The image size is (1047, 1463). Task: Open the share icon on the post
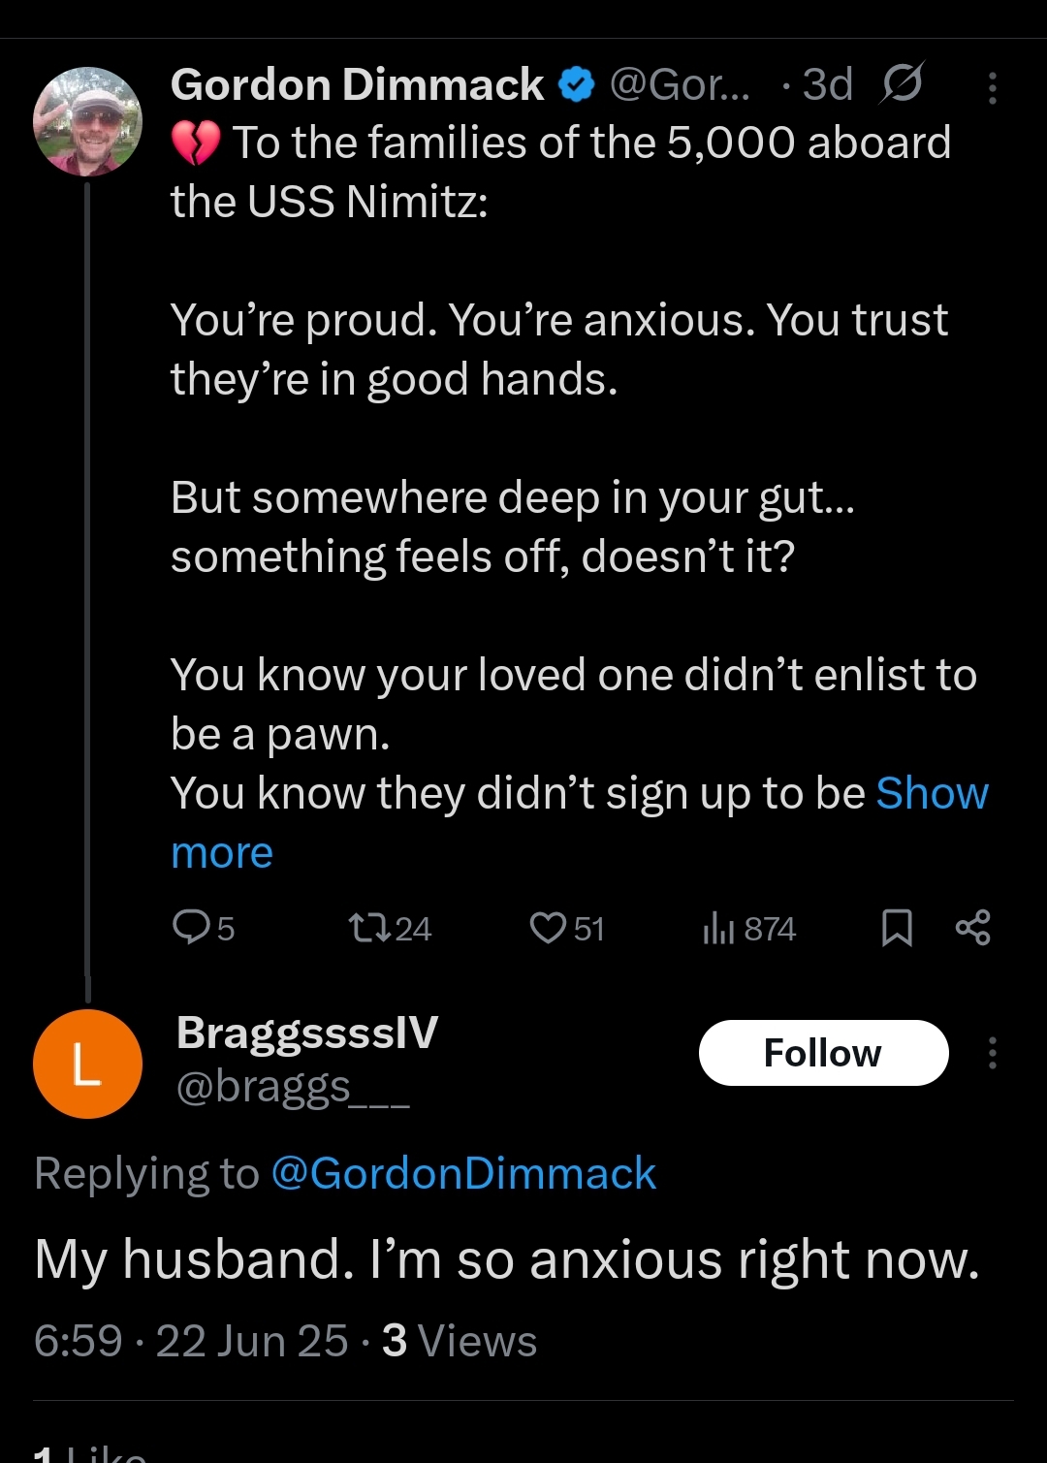point(974,928)
